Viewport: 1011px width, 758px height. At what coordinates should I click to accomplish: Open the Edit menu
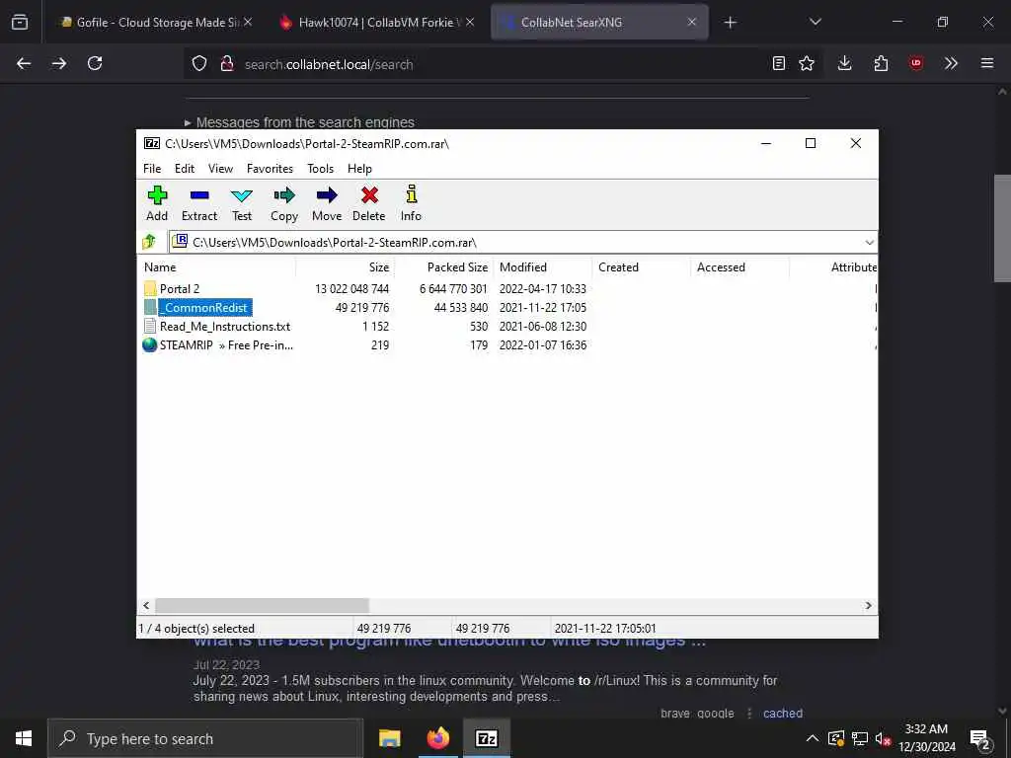click(185, 168)
